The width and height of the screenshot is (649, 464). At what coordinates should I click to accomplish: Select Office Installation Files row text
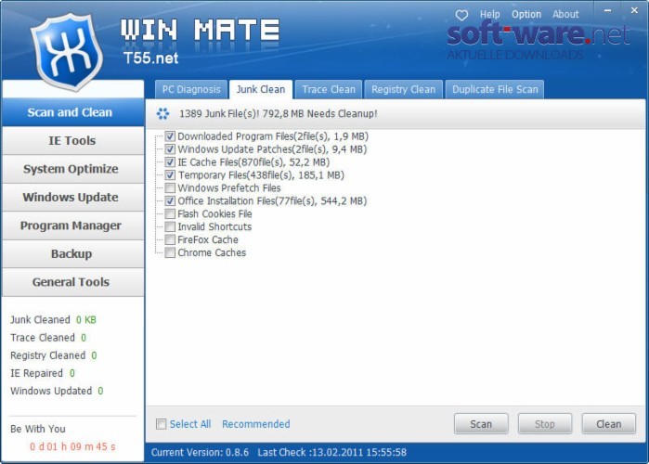272,201
